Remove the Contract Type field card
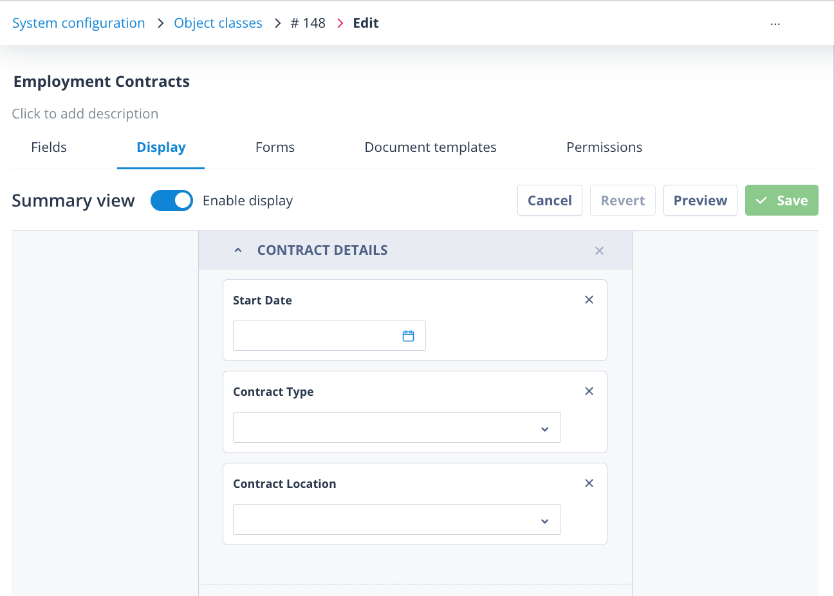834x596 pixels. (x=589, y=391)
